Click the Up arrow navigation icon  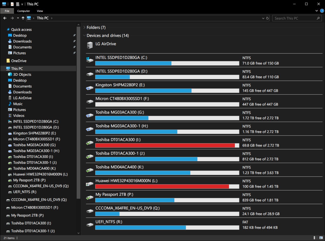23,18
